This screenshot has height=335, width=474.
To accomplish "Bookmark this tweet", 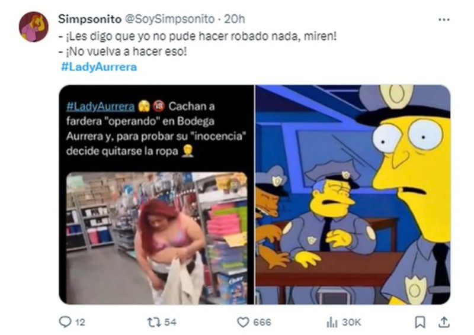I will (x=419, y=322).
